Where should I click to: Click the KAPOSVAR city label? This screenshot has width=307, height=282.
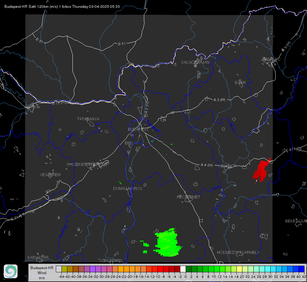click(x=38, y=257)
